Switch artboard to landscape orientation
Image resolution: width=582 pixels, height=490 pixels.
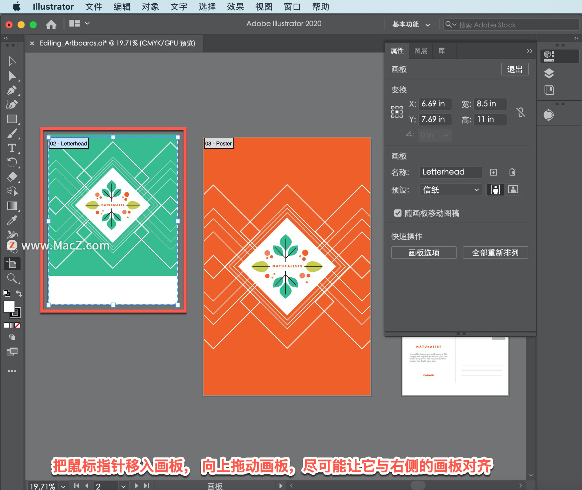tap(513, 190)
